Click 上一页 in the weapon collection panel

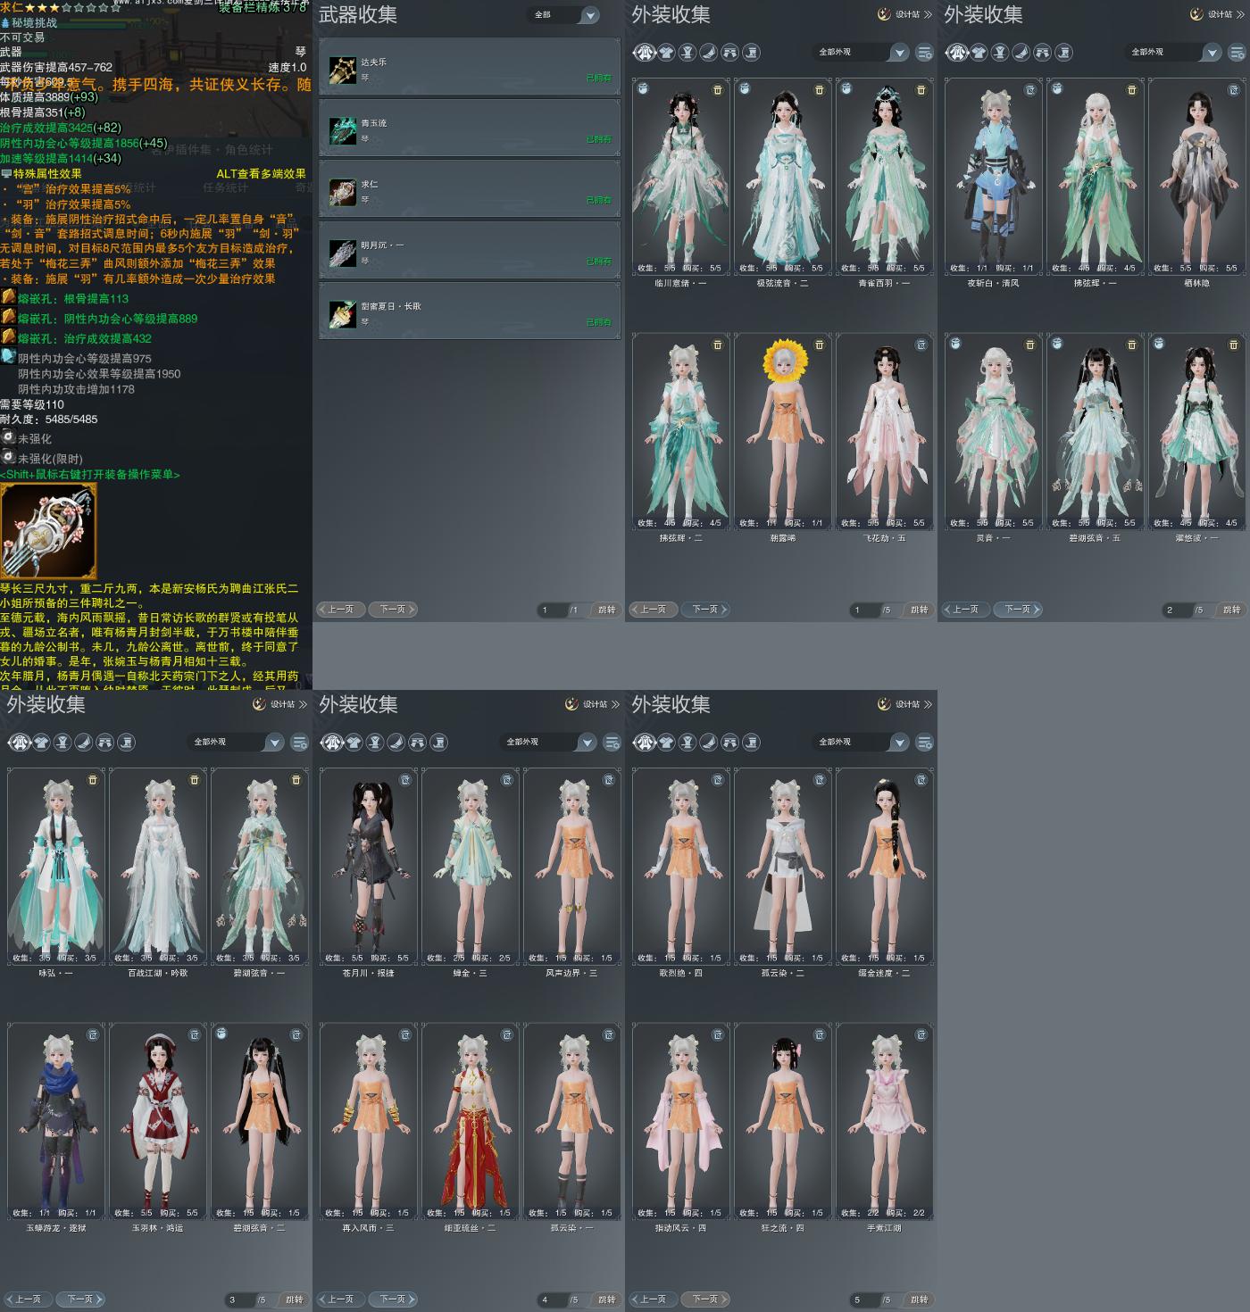coord(339,610)
